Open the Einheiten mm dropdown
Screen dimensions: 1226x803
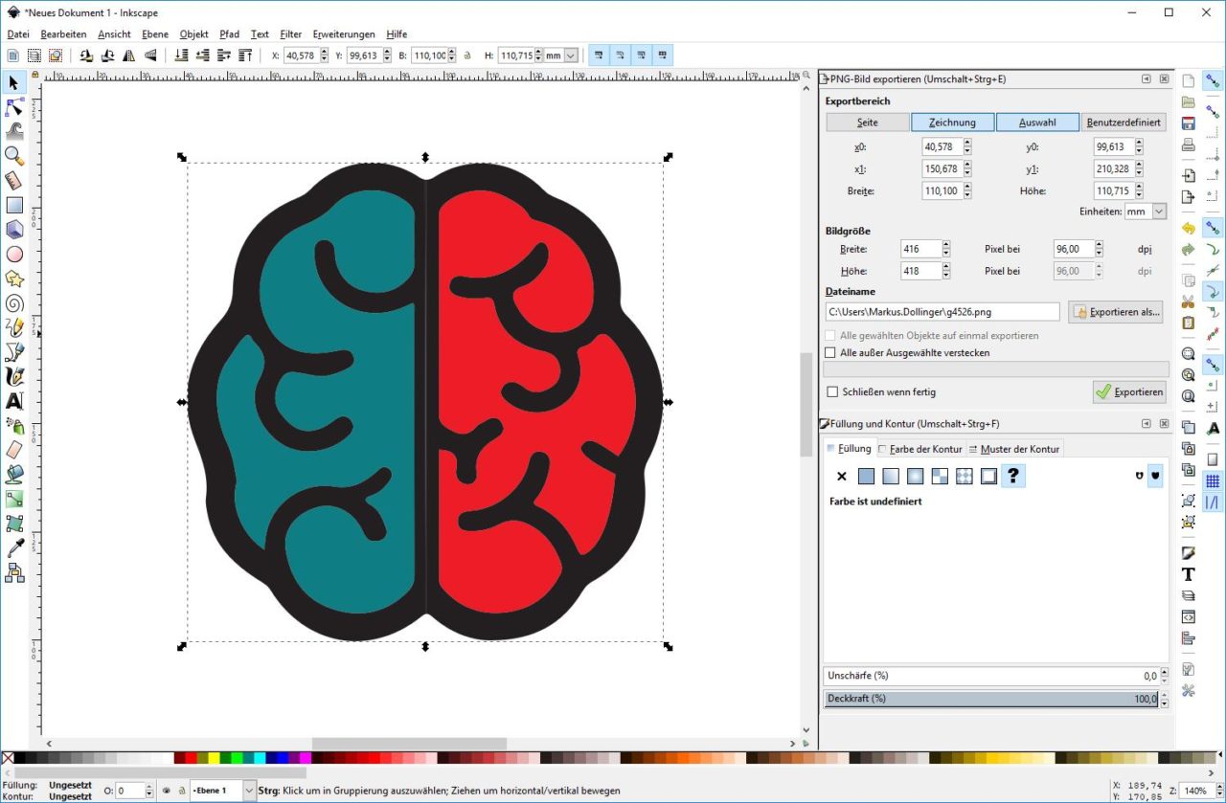click(x=1159, y=212)
